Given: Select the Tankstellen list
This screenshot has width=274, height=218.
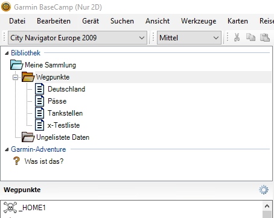Looking at the screenshot, I should (65, 113).
